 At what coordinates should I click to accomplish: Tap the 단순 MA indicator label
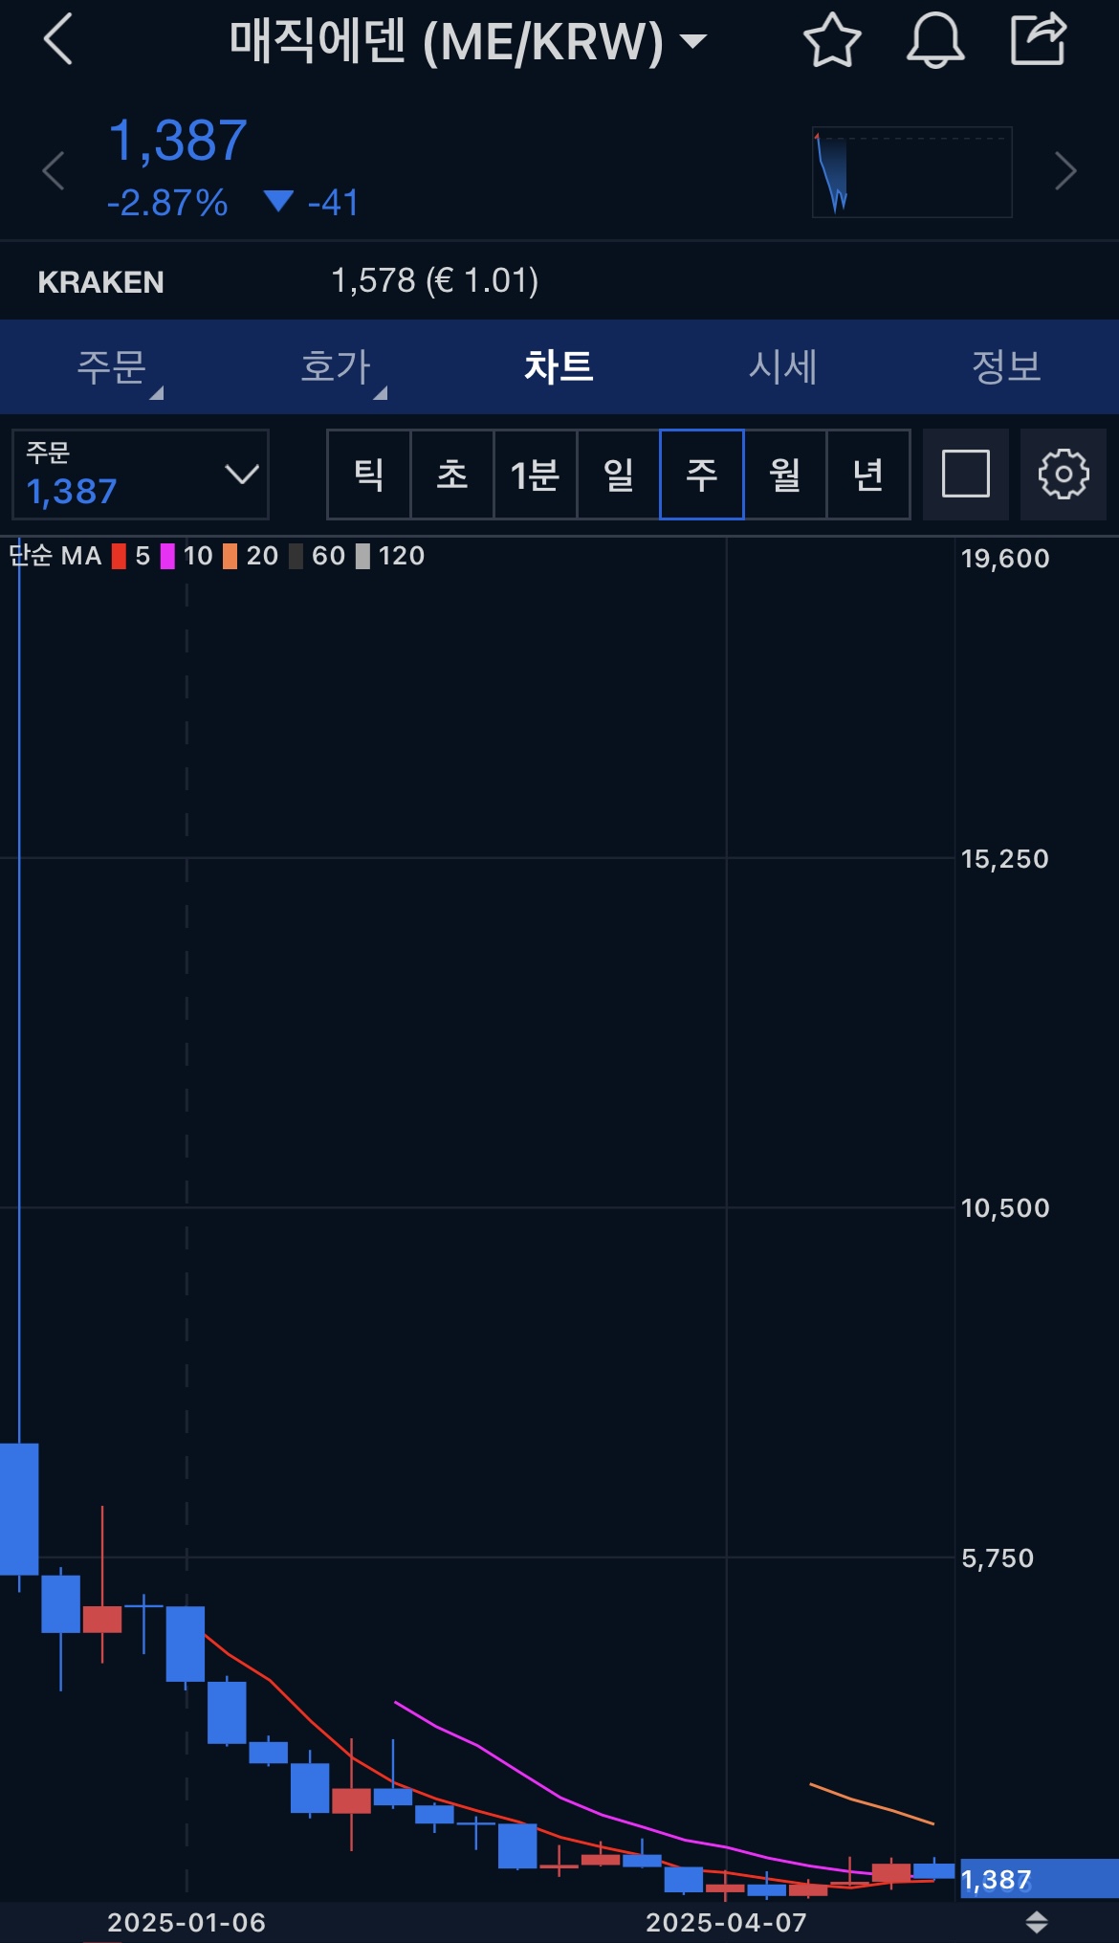tap(55, 556)
